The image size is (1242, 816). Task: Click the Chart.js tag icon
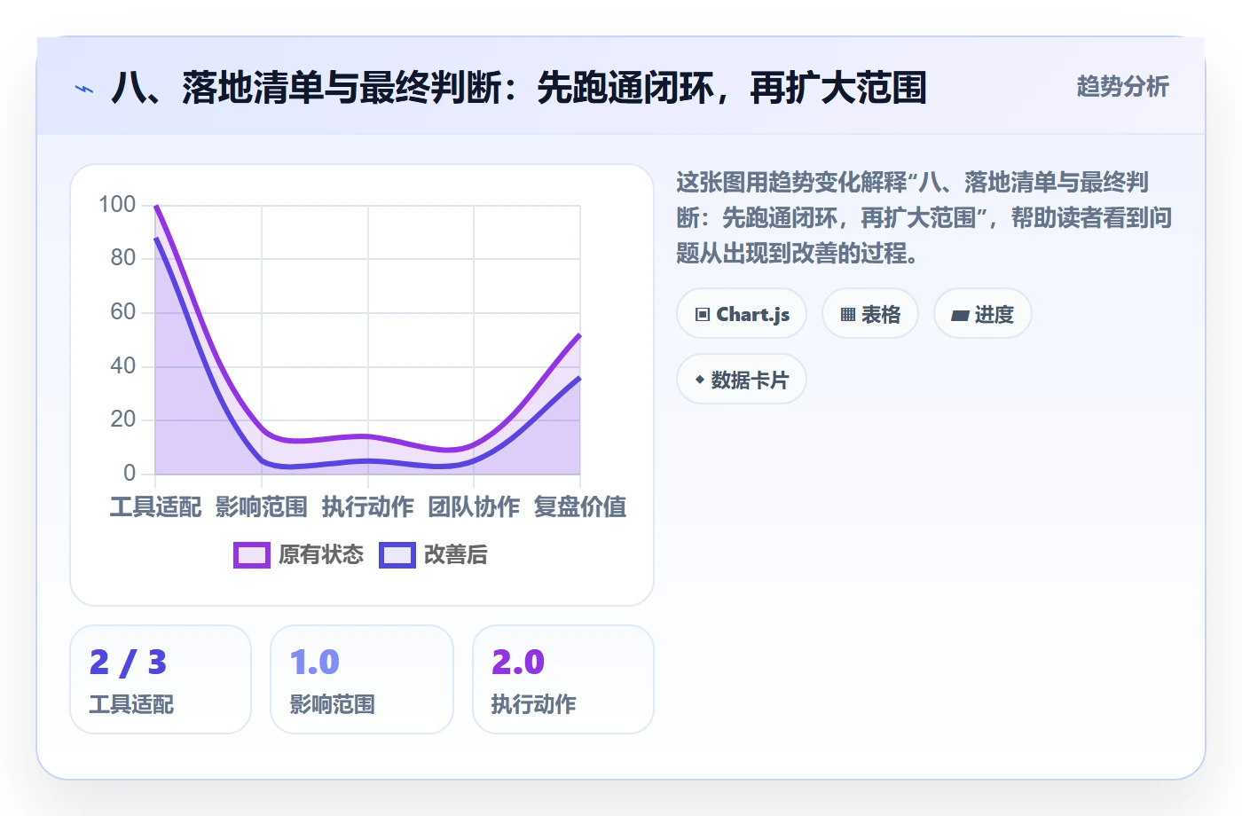(703, 315)
